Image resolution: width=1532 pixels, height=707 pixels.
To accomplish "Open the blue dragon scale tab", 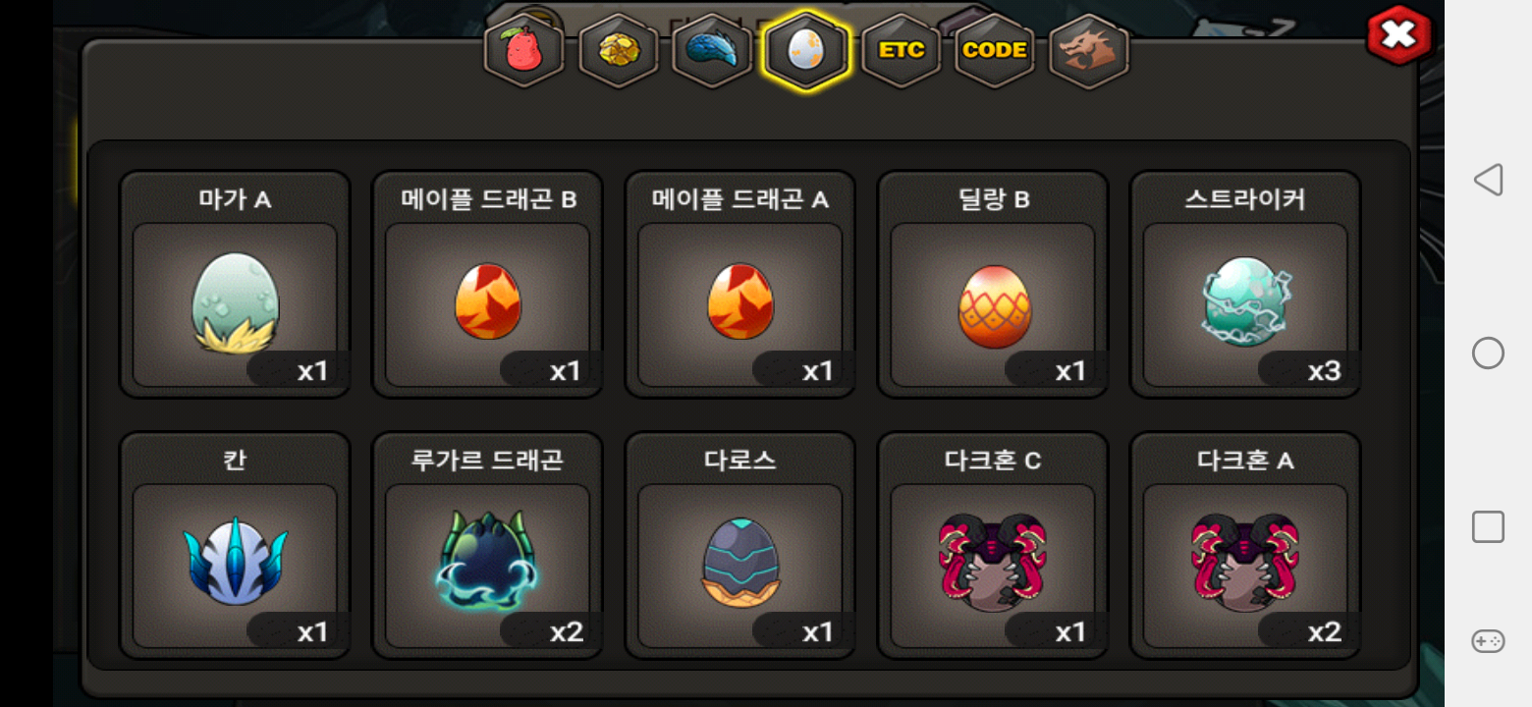I will 712,51.
